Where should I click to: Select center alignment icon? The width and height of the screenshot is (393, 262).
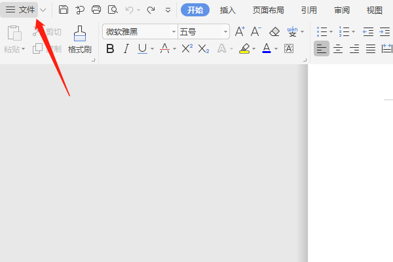(338, 48)
